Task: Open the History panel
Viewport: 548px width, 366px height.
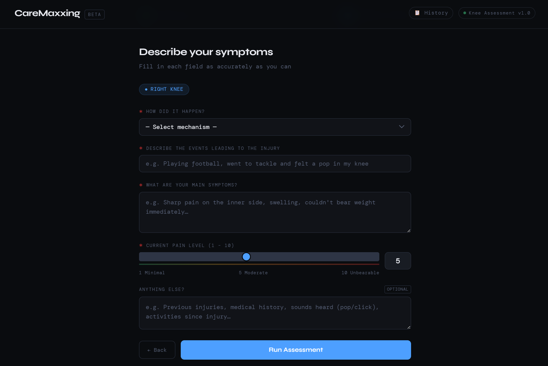Action: pyautogui.click(x=431, y=13)
